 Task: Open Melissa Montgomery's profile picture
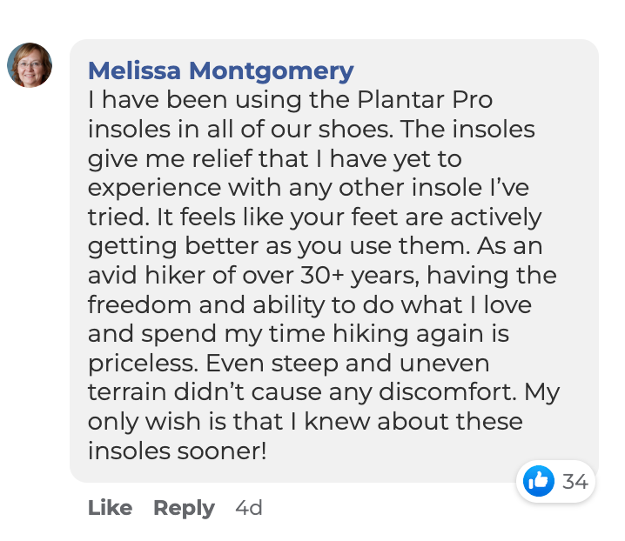point(30,65)
